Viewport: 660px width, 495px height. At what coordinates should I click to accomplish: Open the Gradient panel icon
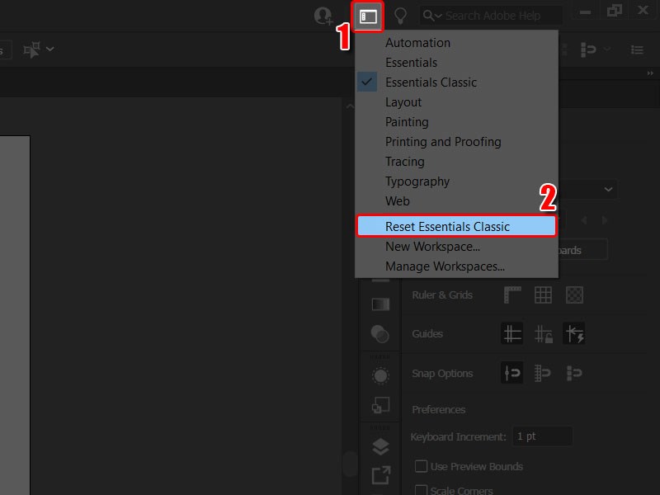pos(380,304)
